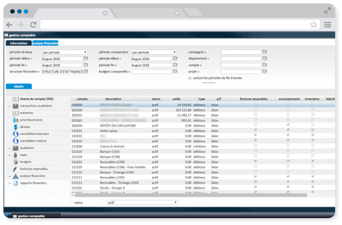Open the période comparative dropdown
Viewport: 342px width, 225px height.
pos(154,52)
